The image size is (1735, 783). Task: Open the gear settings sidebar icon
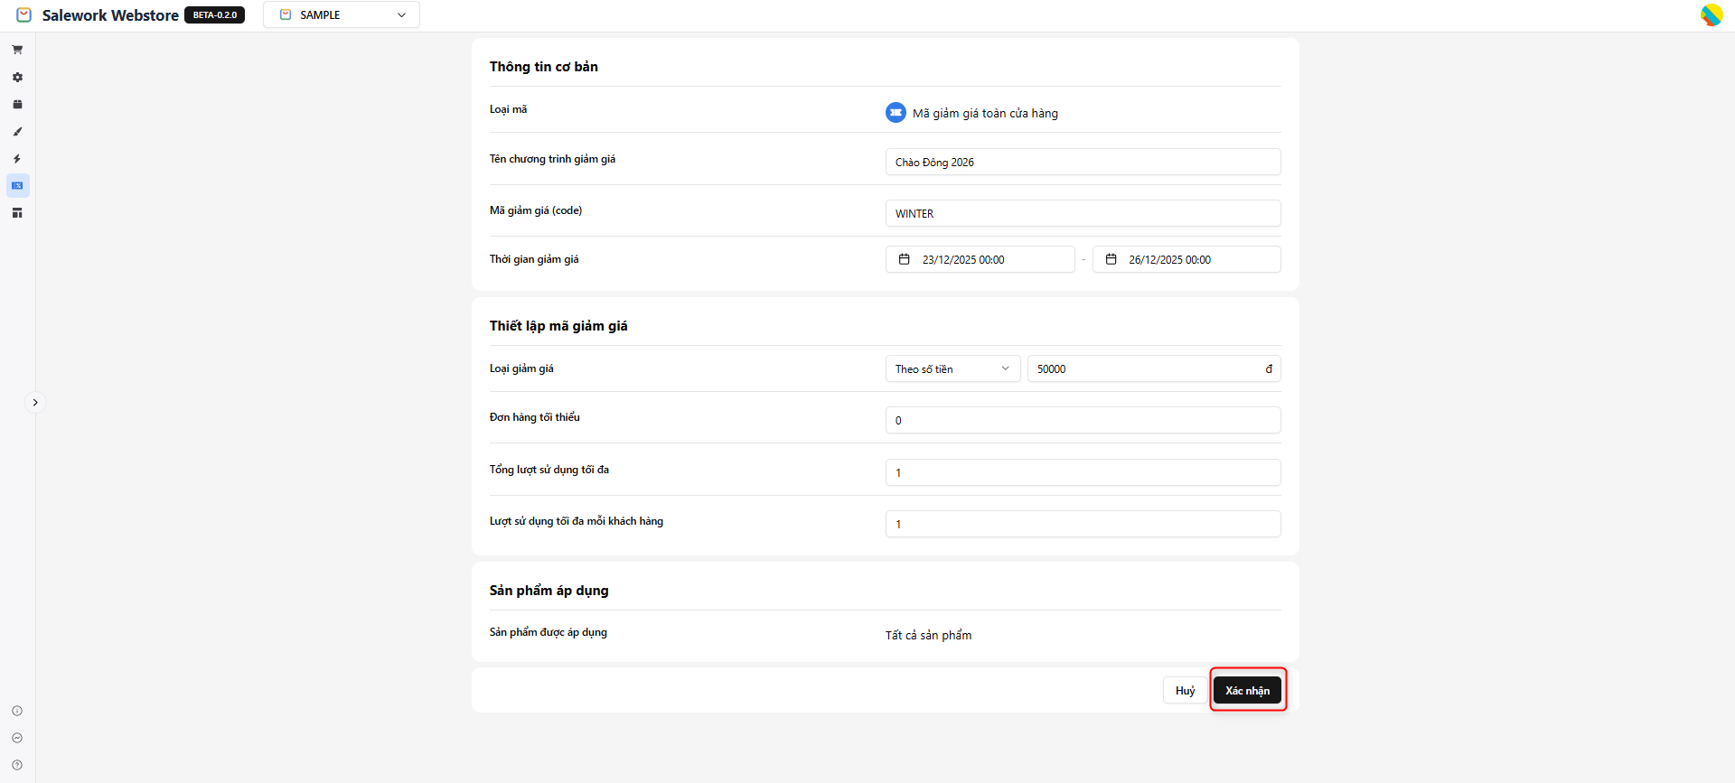tap(17, 78)
